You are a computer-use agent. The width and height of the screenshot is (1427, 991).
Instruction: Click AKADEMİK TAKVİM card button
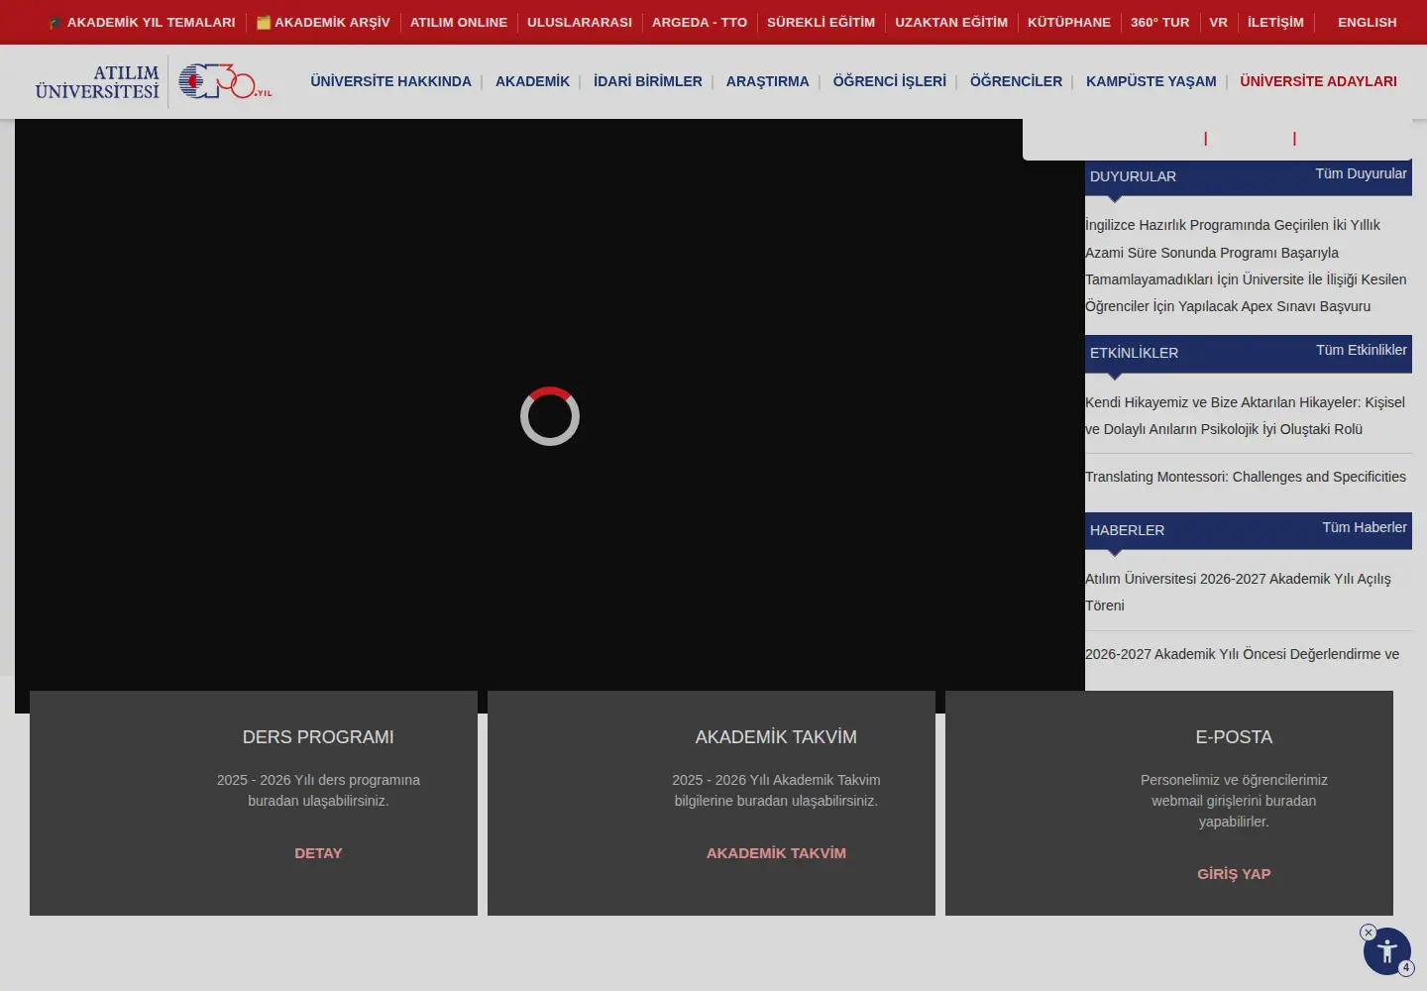[776, 853]
